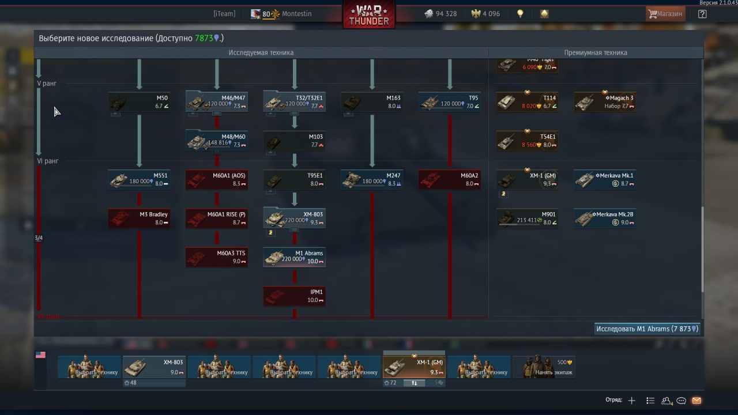This screenshot has height=415, width=738.
Task: Click the small tab below the M50 card
Action: [x=115, y=114]
